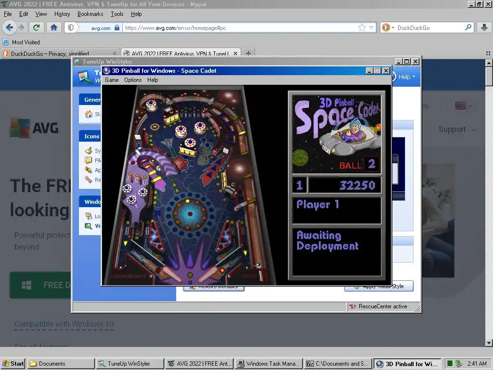Open the browser File menu
493x370 pixels.
coord(8,14)
